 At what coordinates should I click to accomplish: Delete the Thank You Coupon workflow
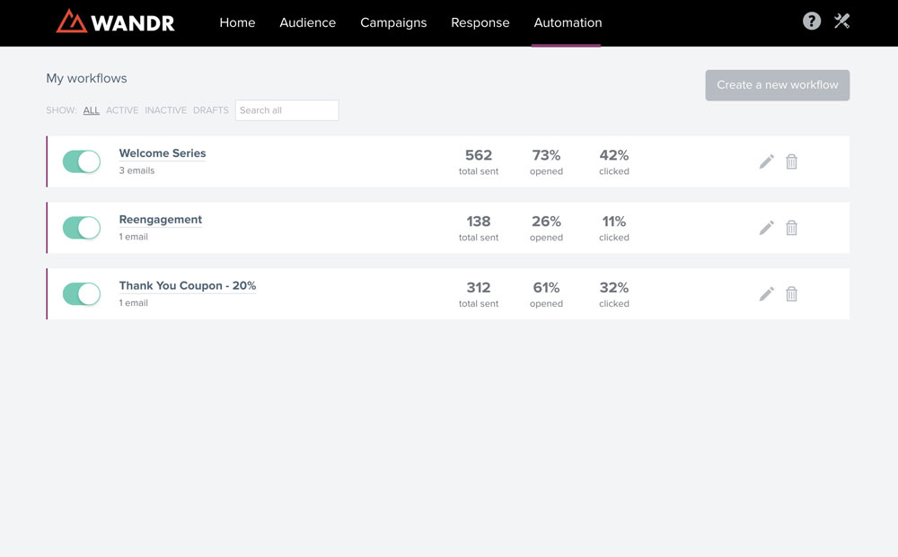791,294
